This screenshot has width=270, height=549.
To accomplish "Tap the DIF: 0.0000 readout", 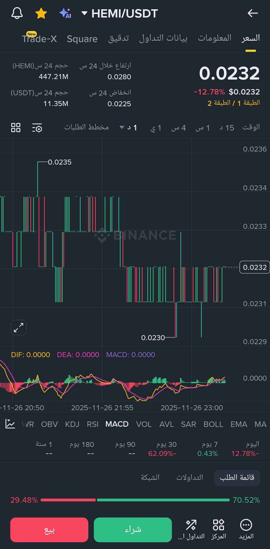I will [31, 355].
